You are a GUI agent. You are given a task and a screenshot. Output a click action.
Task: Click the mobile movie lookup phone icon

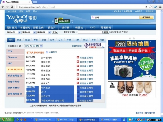tap(56, 21)
